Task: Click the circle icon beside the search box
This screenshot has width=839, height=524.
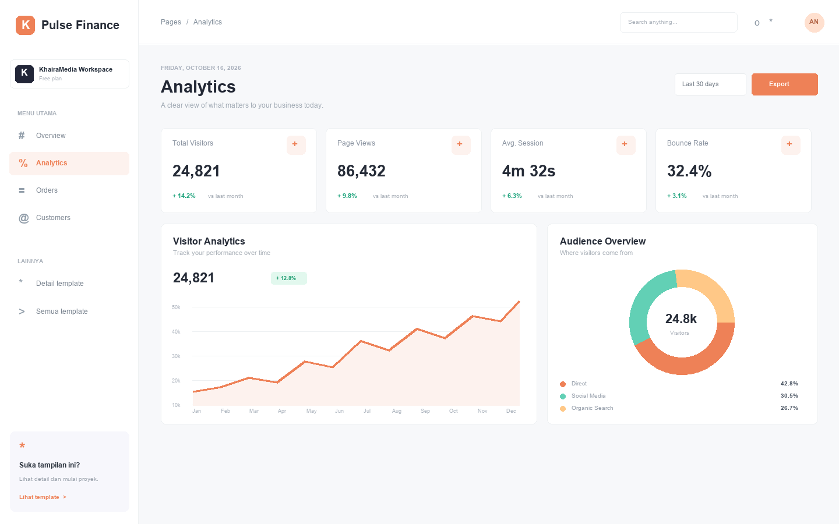Action: 757,23
